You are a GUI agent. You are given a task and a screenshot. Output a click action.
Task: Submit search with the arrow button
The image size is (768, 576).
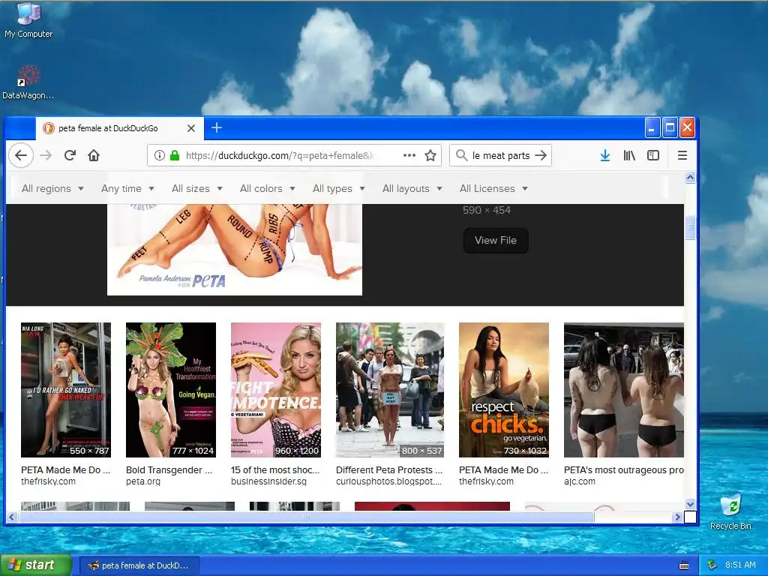541,156
